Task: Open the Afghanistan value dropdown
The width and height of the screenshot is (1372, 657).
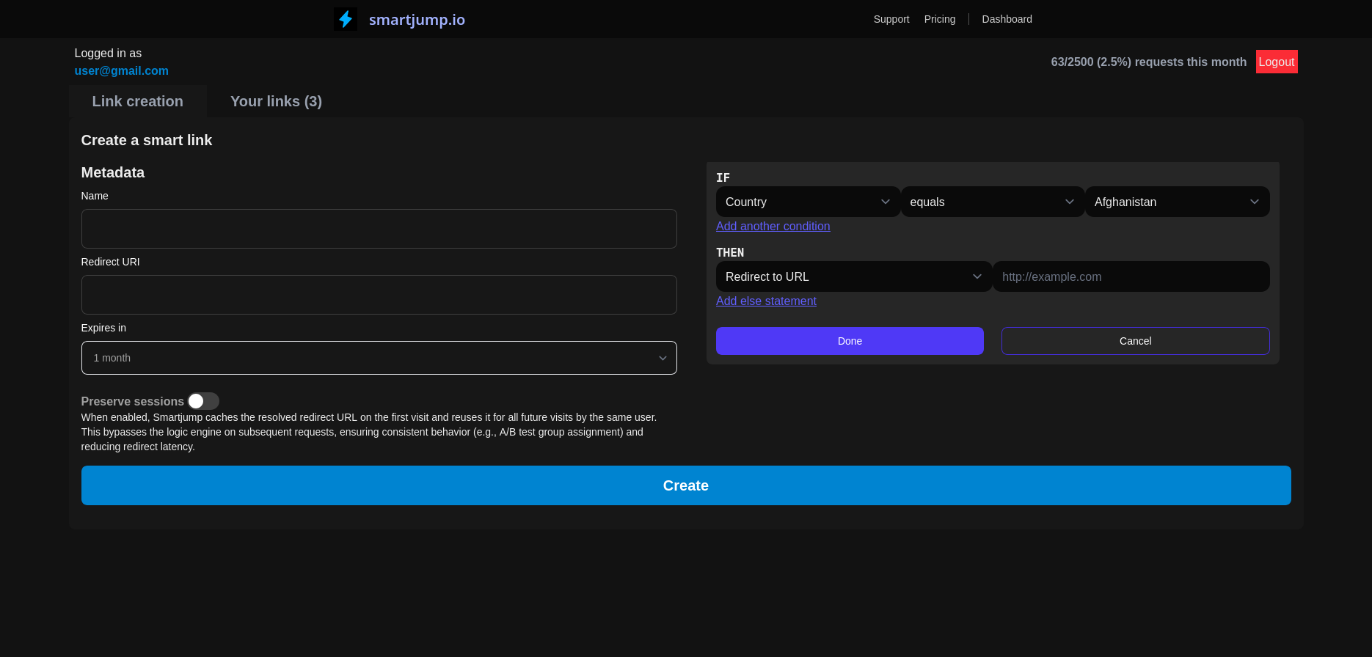Action: 1177,202
